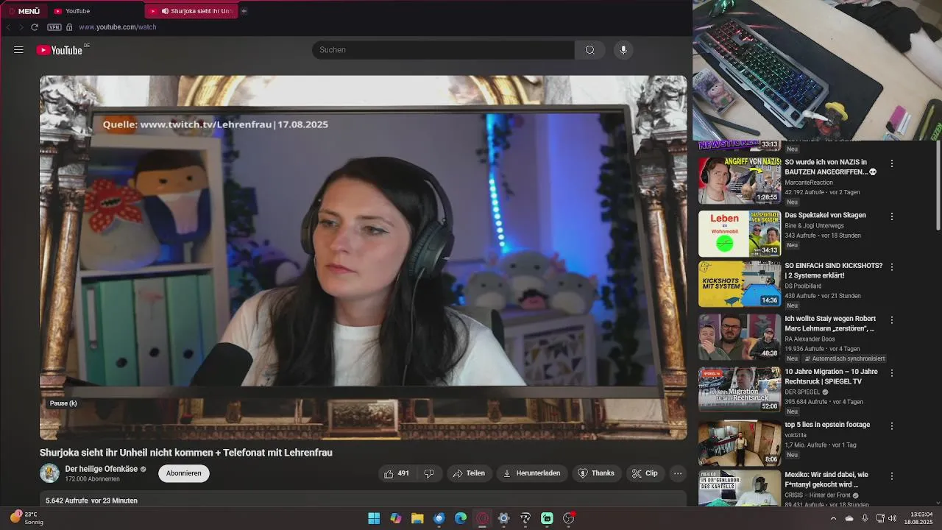Viewport: 942px width, 530px height.
Task: Open Der heilige Ofenkäse channel avatar
Action: [x=49, y=473]
